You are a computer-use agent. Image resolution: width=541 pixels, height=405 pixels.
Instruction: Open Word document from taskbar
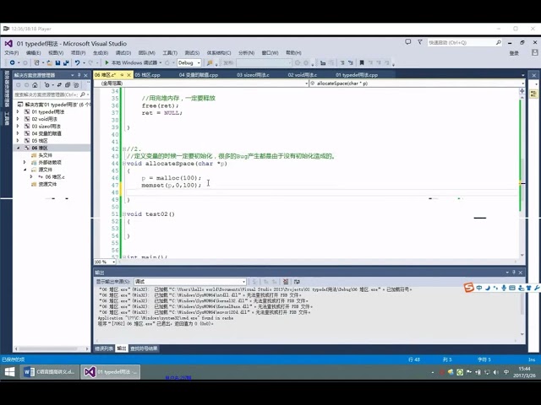[x=49, y=372]
